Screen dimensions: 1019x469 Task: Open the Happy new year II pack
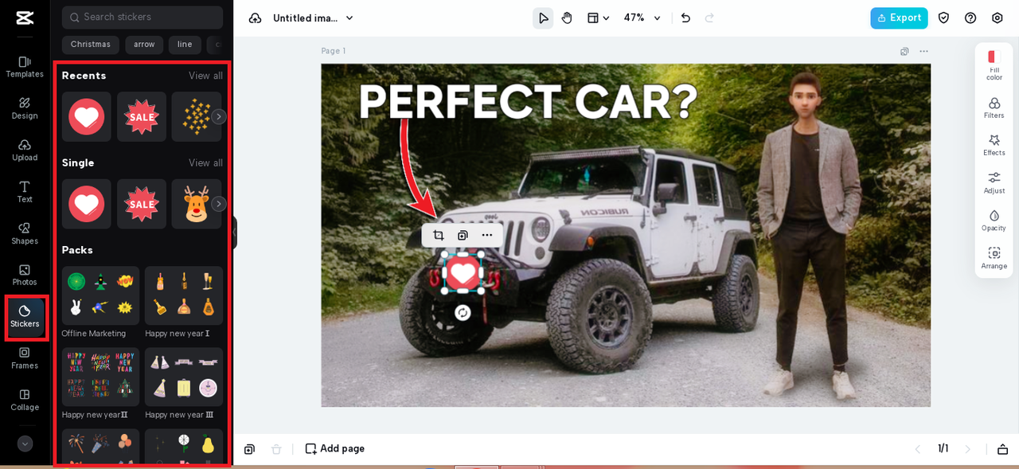pyautogui.click(x=100, y=377)
